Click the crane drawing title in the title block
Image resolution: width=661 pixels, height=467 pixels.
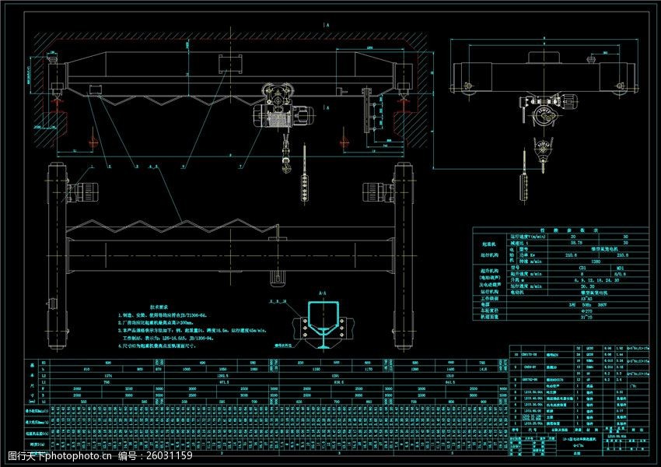(579, 439)
